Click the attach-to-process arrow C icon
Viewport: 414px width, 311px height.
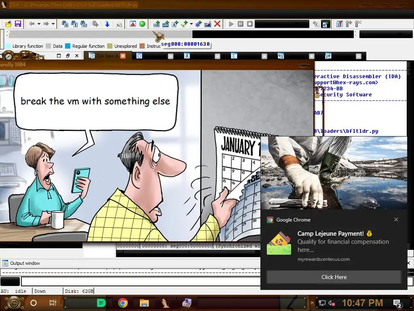click(316, 24)
